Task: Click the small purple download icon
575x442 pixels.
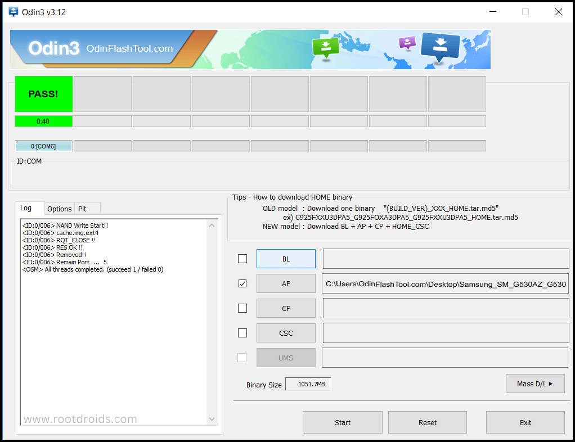Action: [x=406, y=43]
